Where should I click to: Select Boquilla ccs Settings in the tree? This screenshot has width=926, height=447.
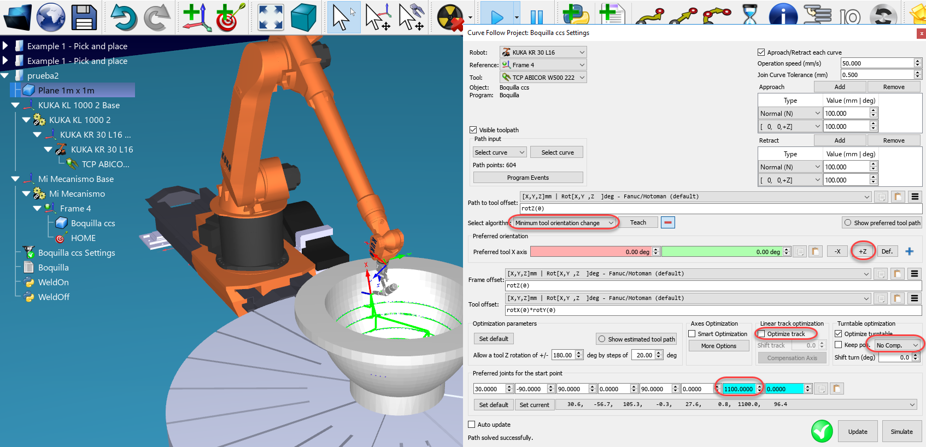(x=77, y=253)
